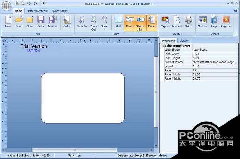Open a label file with Open
This screenshot has height=159, width=240.
(x=19, y=22)
